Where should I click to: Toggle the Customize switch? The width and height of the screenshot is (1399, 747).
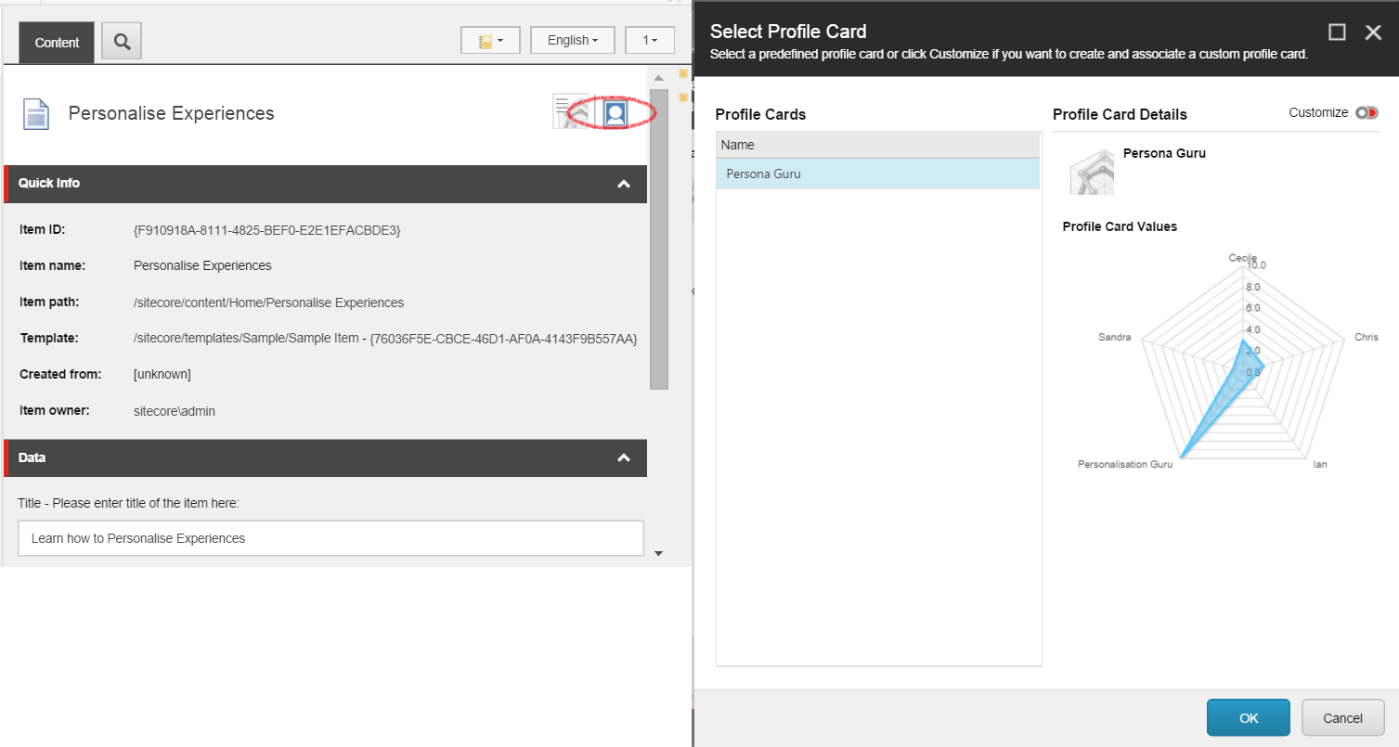click(1367, 113)
